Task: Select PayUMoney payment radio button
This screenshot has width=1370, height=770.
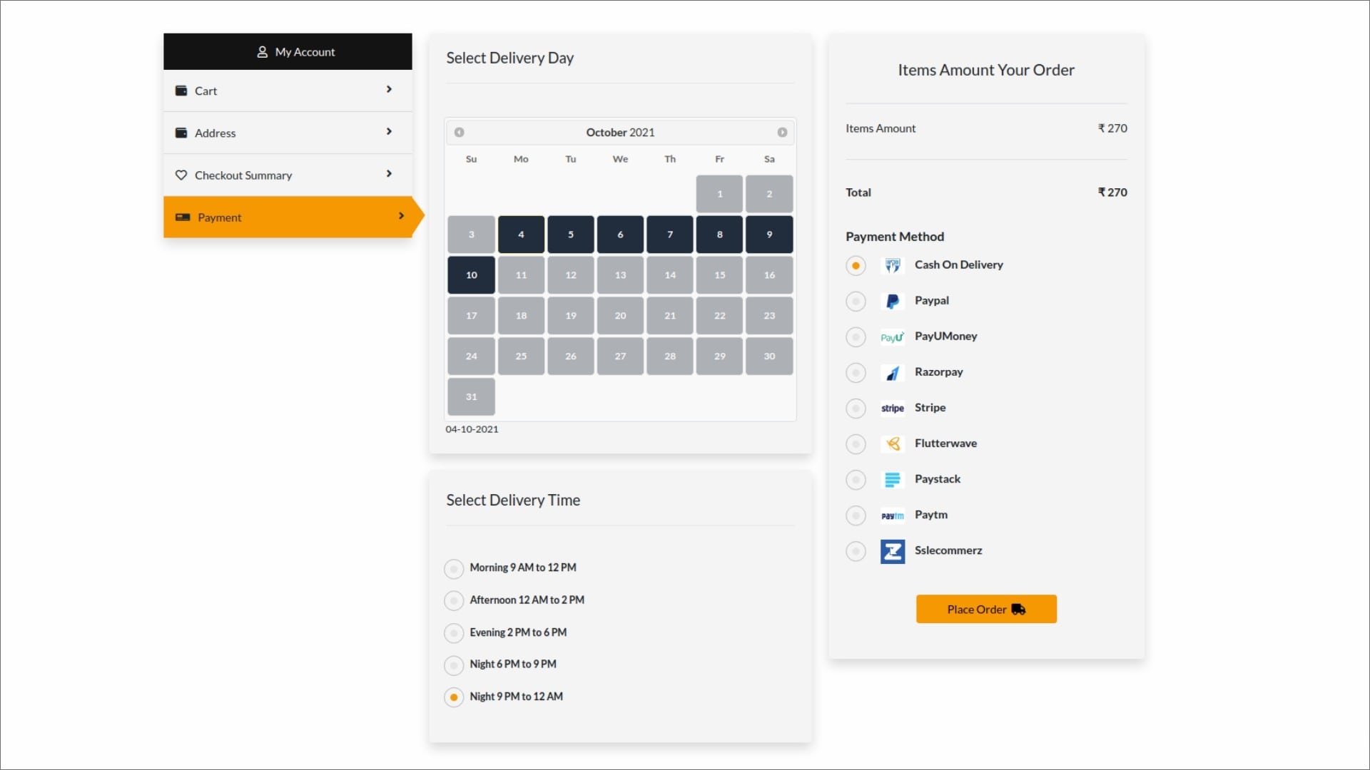Action: [x=856, y=337]
